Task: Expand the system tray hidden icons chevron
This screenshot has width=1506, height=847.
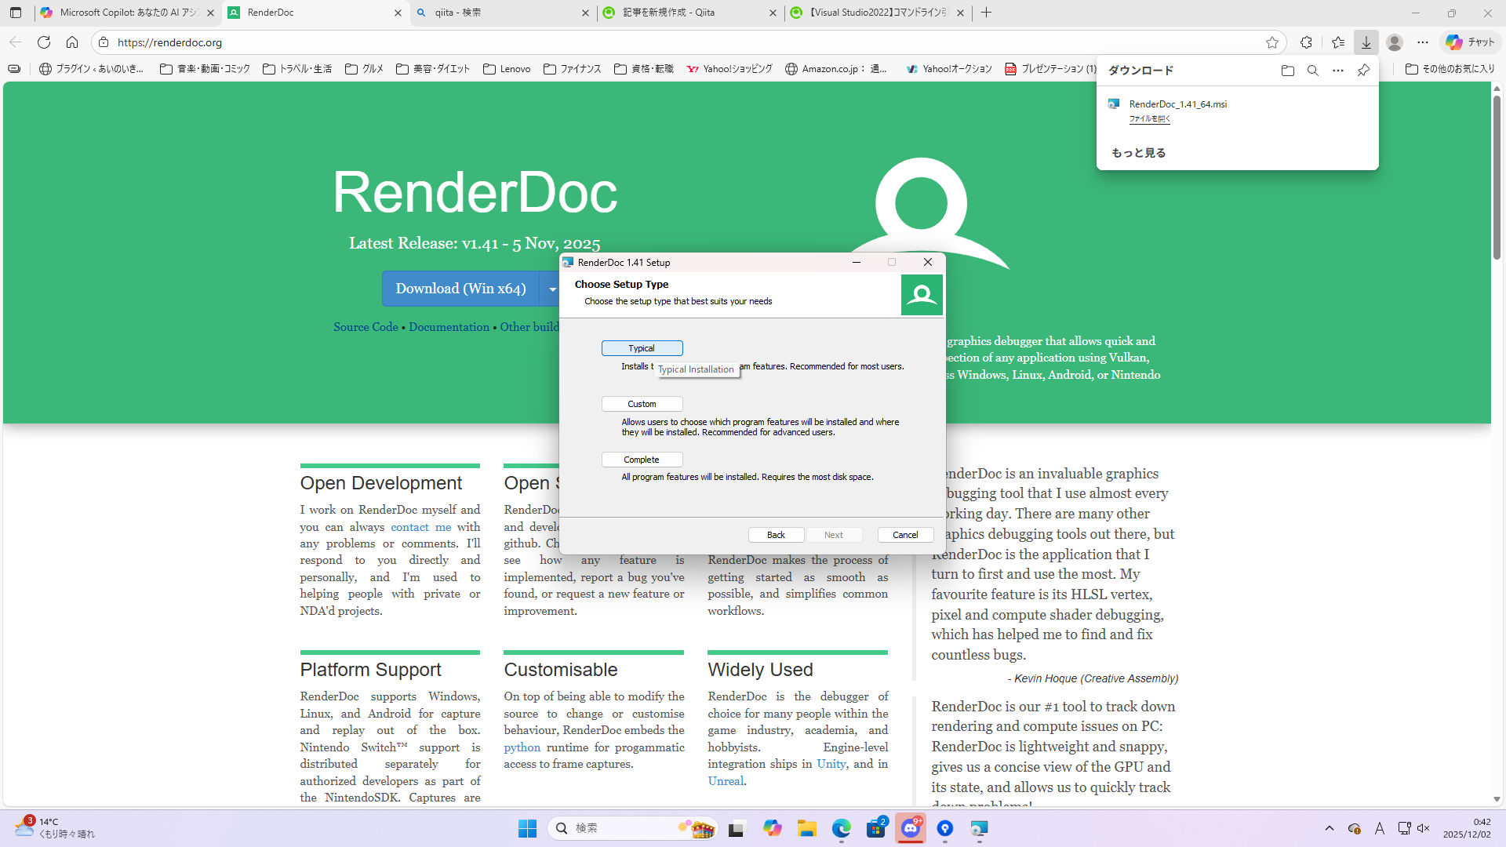Action: (1329, 828)
